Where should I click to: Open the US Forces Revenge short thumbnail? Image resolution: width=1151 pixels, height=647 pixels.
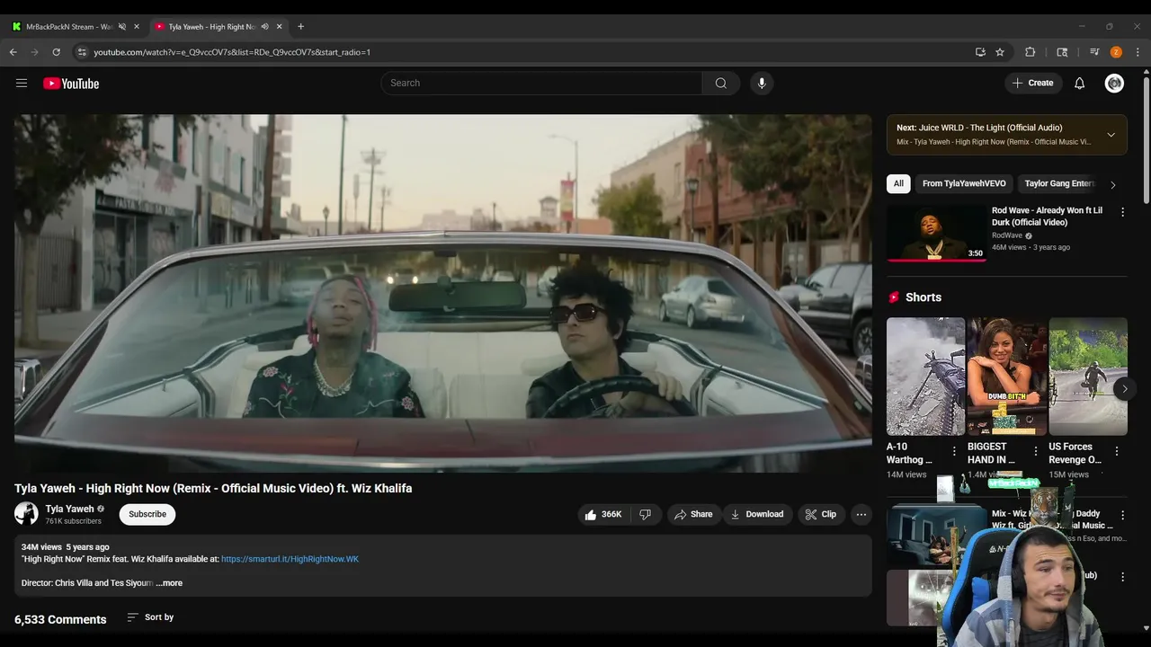click(x=1087, y=377)
